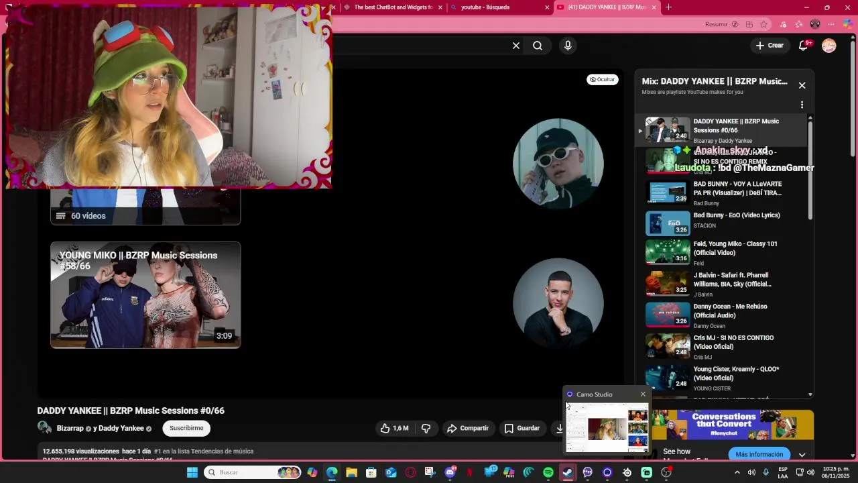Screen dimensions: 858x483
Task: Click the download arrow next to Guardar
Action: (559, 428)
